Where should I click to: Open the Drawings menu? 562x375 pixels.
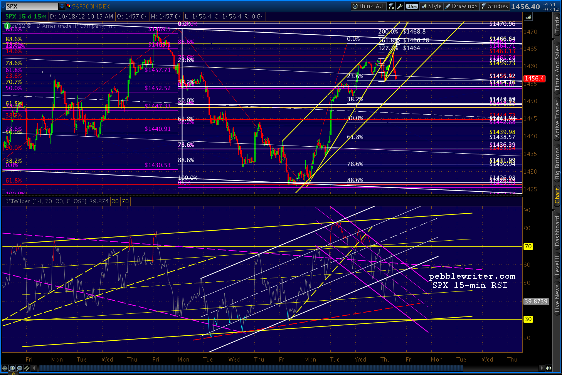pyautogui.click(x=461, y=6)
